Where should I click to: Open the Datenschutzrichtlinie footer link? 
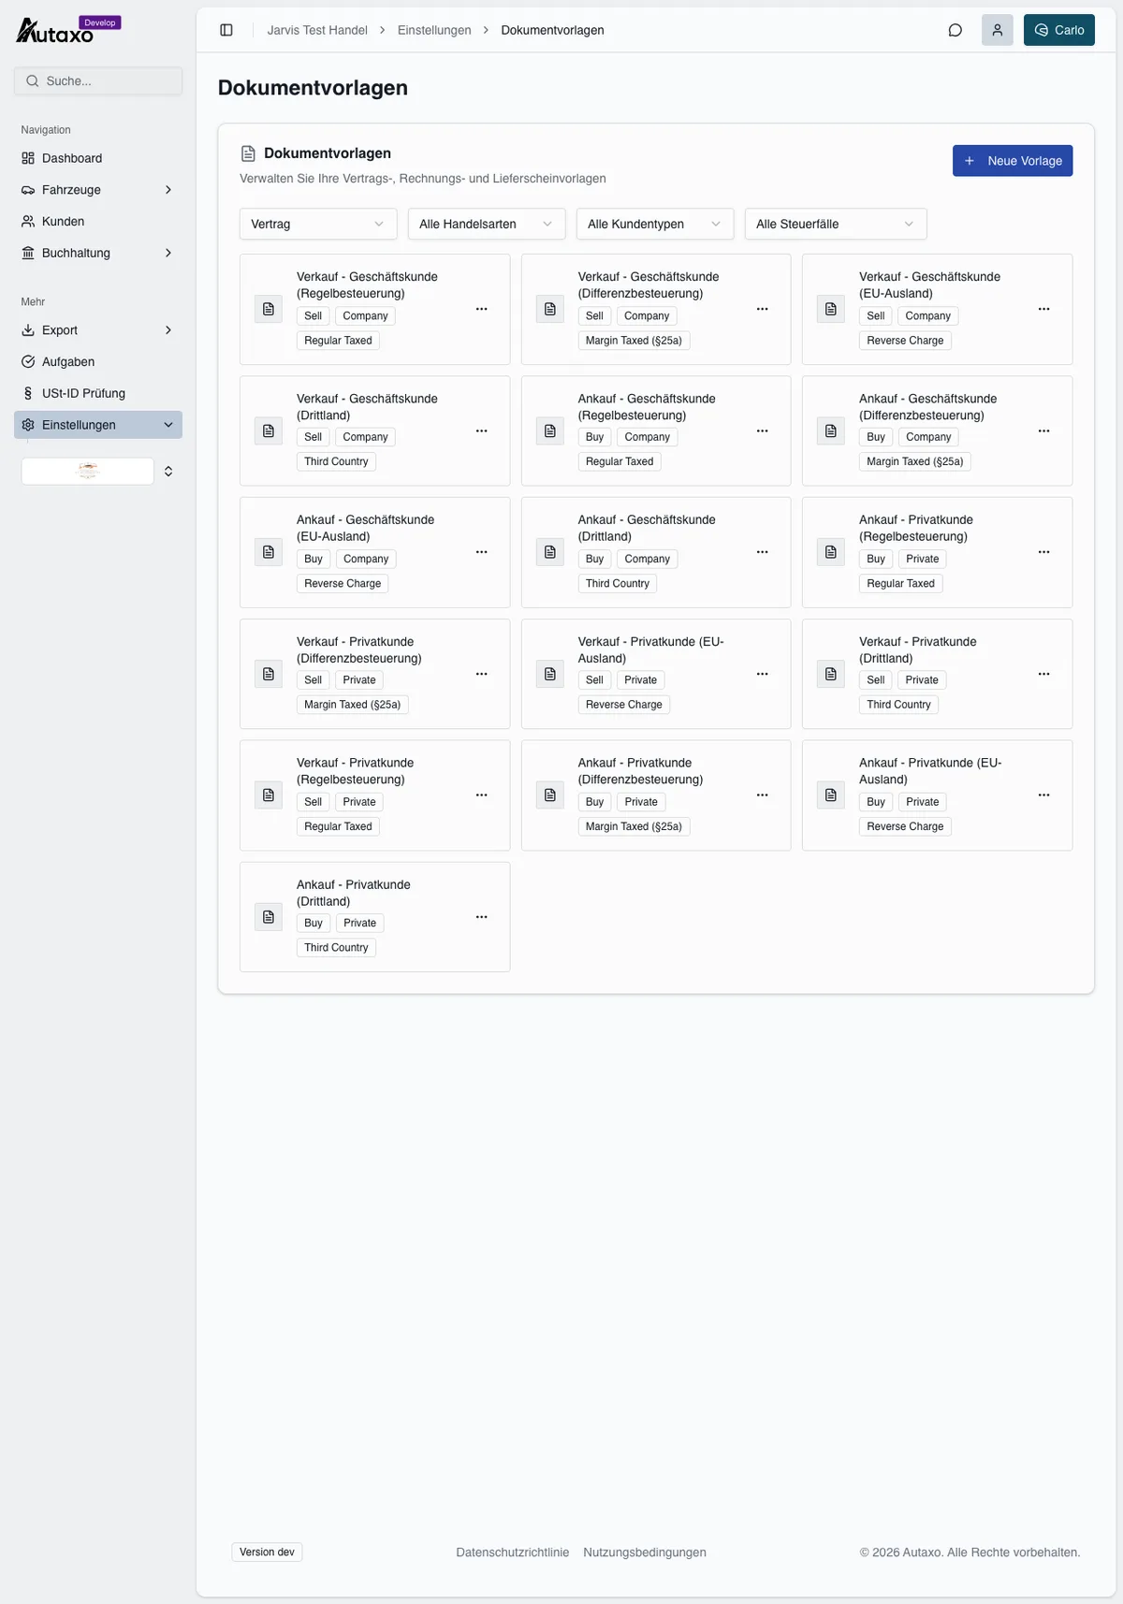coord(513,1553)
